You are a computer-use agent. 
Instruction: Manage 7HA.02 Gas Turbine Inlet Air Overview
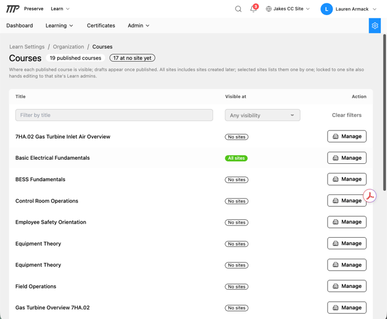tap(347, 136)
